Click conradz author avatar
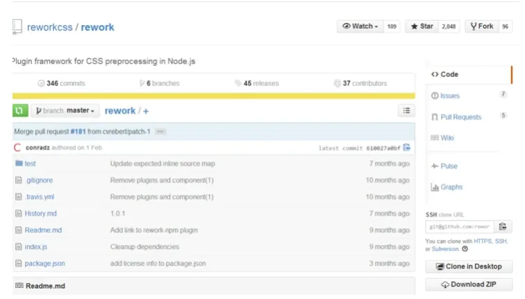This screenshot has height=299, width=525. 17,148
